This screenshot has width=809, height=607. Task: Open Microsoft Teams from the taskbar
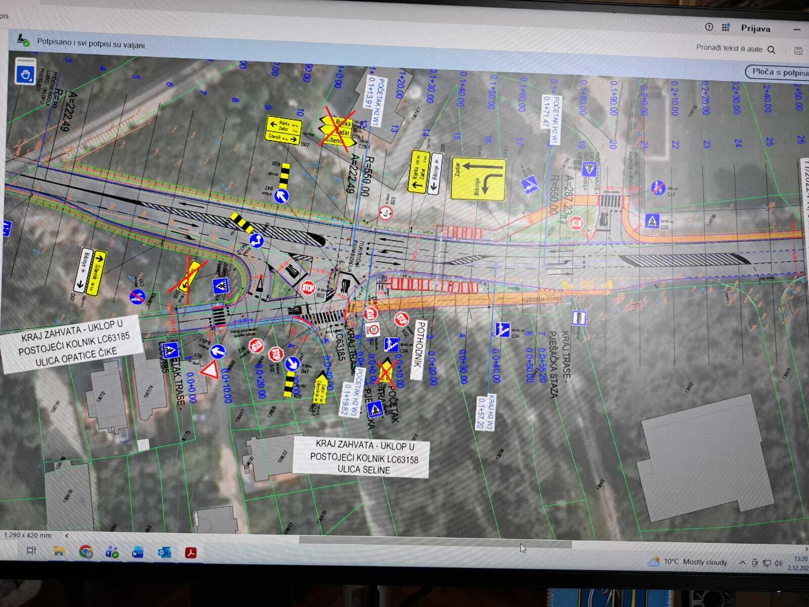(112, 552)
